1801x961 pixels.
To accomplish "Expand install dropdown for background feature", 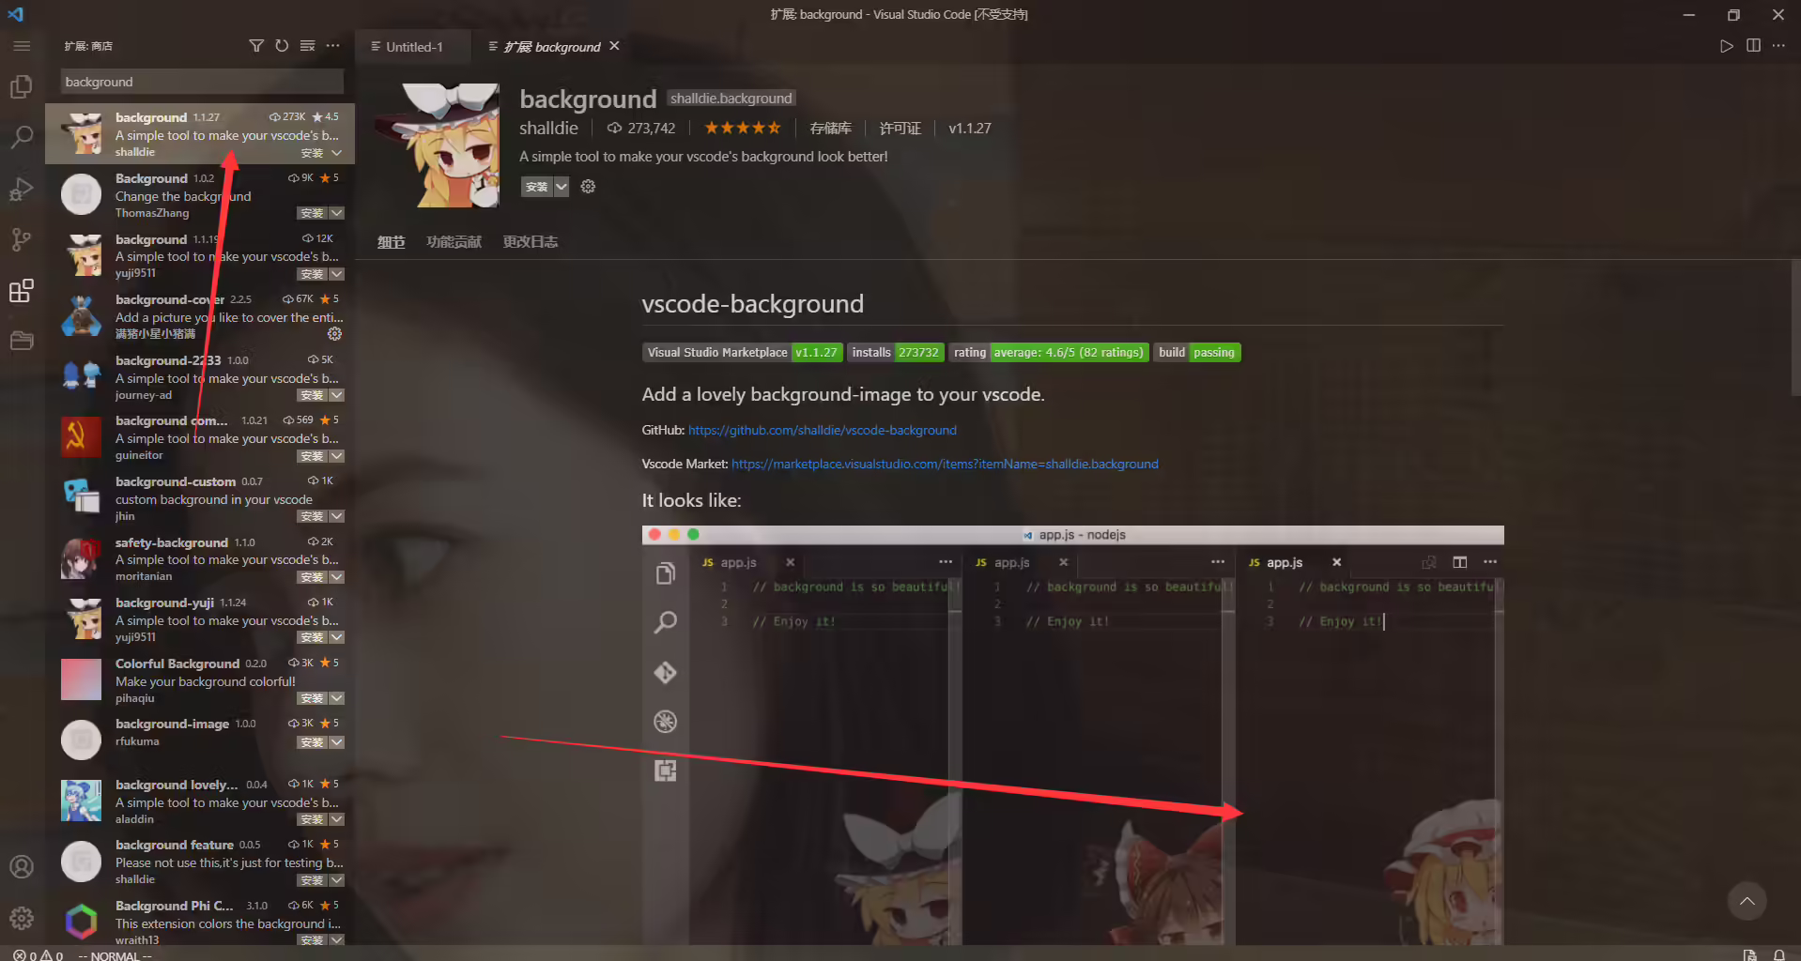I will 337,880.
